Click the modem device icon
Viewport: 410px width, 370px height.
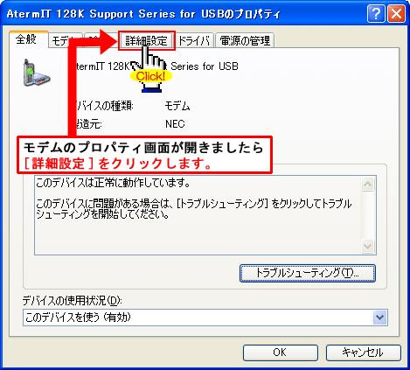click(x=37, y=73)
